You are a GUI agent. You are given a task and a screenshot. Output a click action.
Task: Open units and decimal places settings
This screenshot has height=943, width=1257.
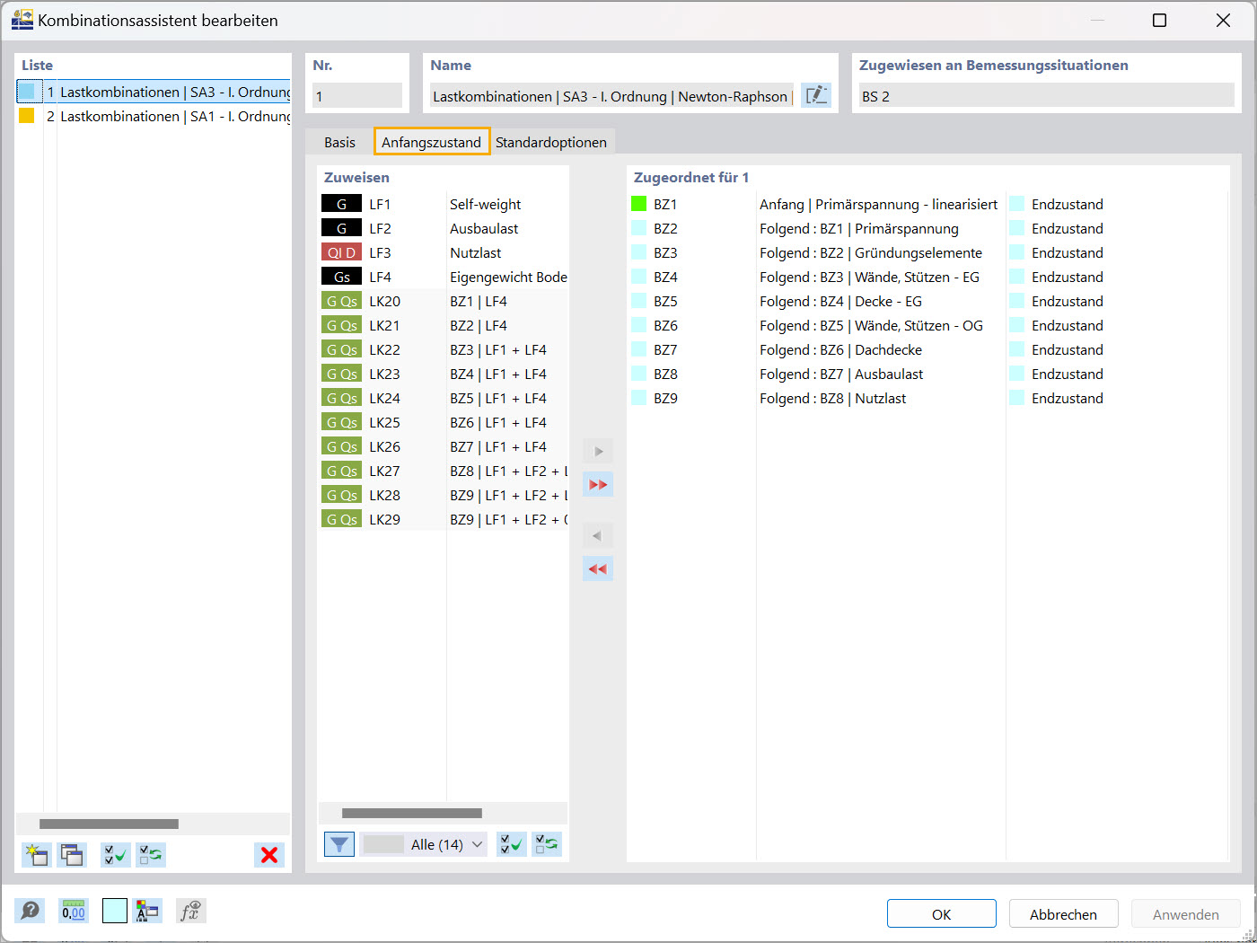(74, 911)
